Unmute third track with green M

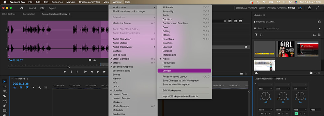(x=296, y=114)
